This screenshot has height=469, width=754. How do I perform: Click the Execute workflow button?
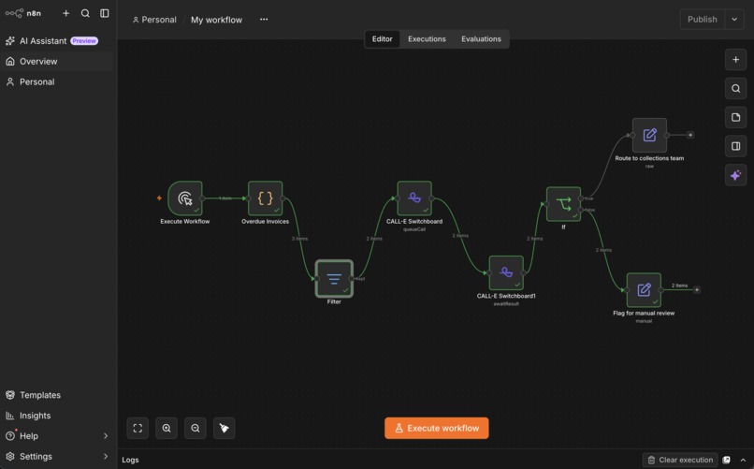pos(437,428)
